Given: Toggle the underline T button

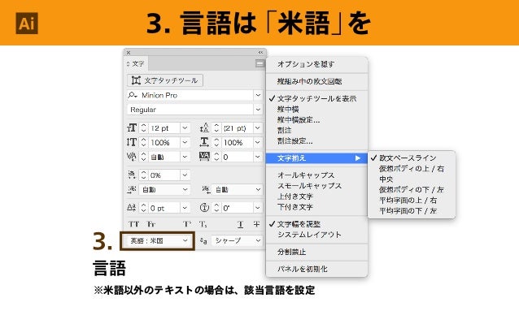Looking at the screenshot, I should click(x=240, y=224).
